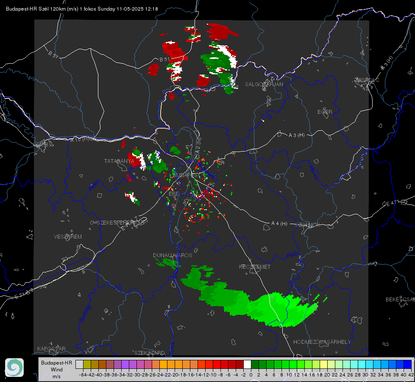Choose the yellow 18 to 20 legend swatch

(324, 364)
